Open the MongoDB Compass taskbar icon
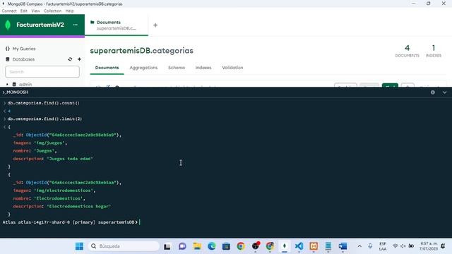 pos(285,246)
